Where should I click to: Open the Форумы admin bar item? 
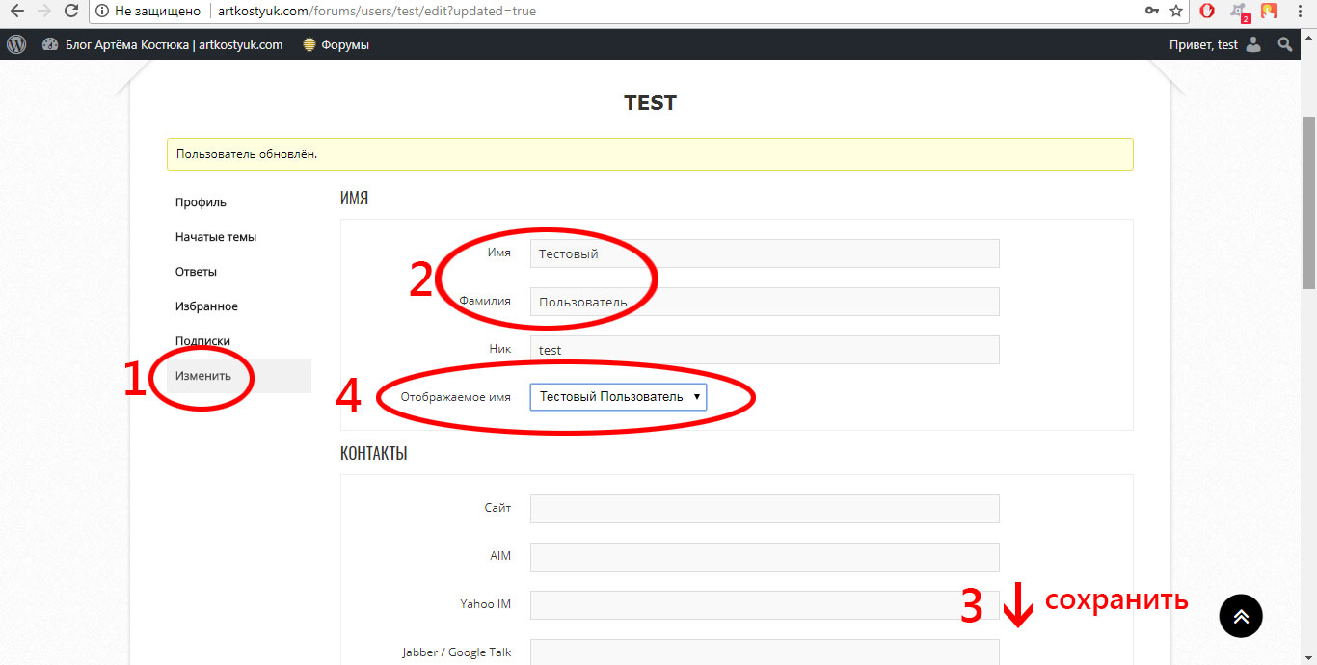tap(336, 44)
